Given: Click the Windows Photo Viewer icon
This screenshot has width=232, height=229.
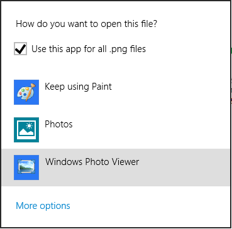Looking at the screenshot, I should tap(26, 168).
